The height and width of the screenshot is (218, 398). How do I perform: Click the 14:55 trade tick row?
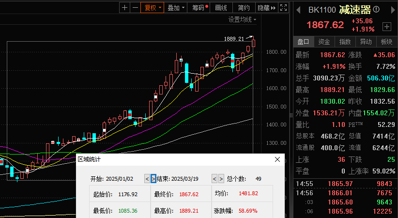(x=345, y=184)
